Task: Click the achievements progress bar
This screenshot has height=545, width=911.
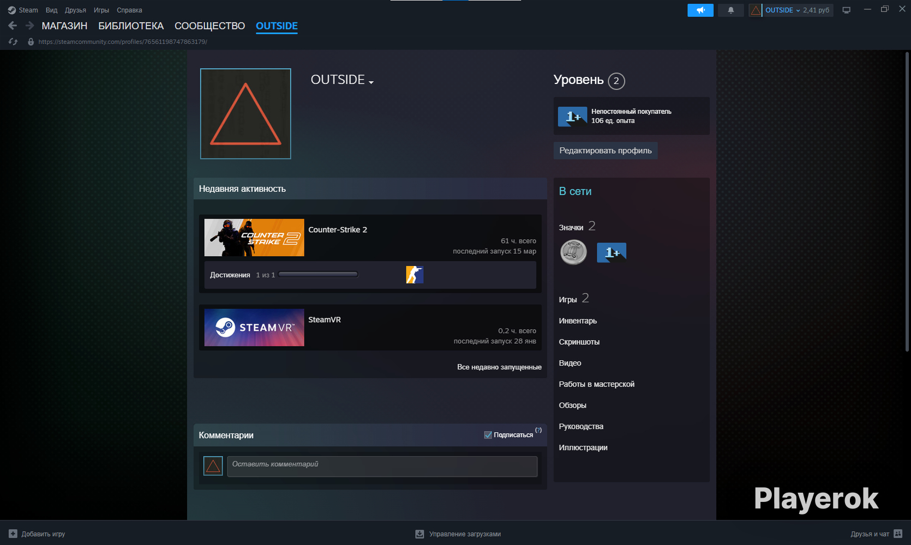Action: [318, 275]
